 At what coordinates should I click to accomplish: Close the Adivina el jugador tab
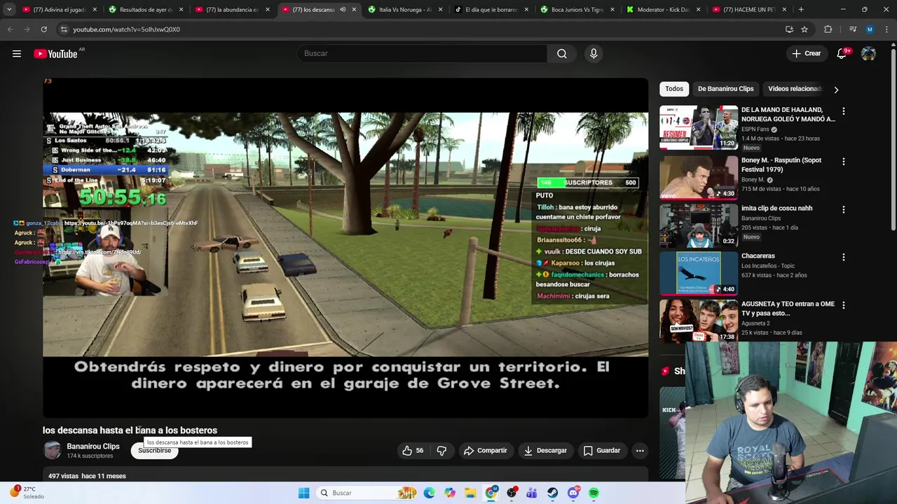pos(95,10)
